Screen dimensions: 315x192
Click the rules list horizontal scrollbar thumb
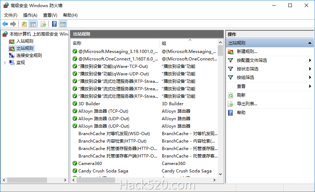(96, 180)
